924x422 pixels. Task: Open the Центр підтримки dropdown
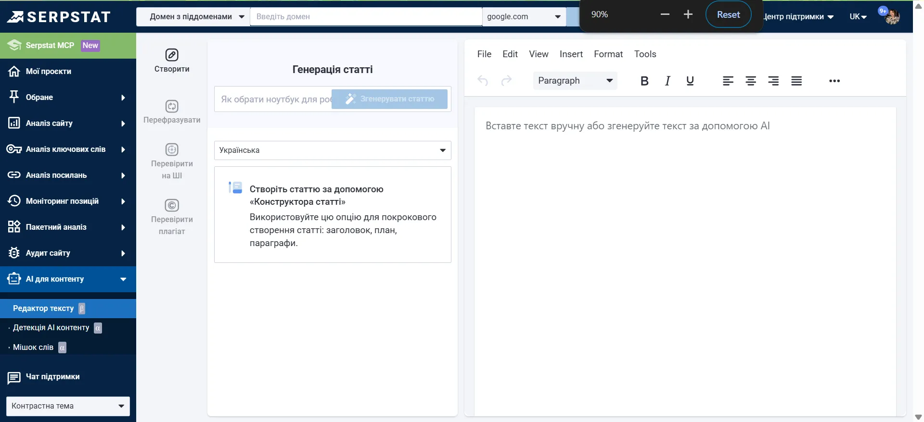799,17
